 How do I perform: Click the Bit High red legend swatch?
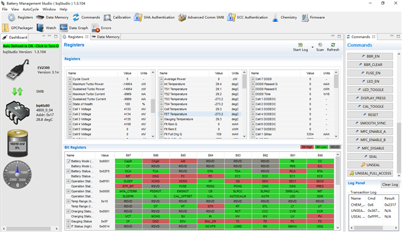pyautogui.click(x=307, y=147)
